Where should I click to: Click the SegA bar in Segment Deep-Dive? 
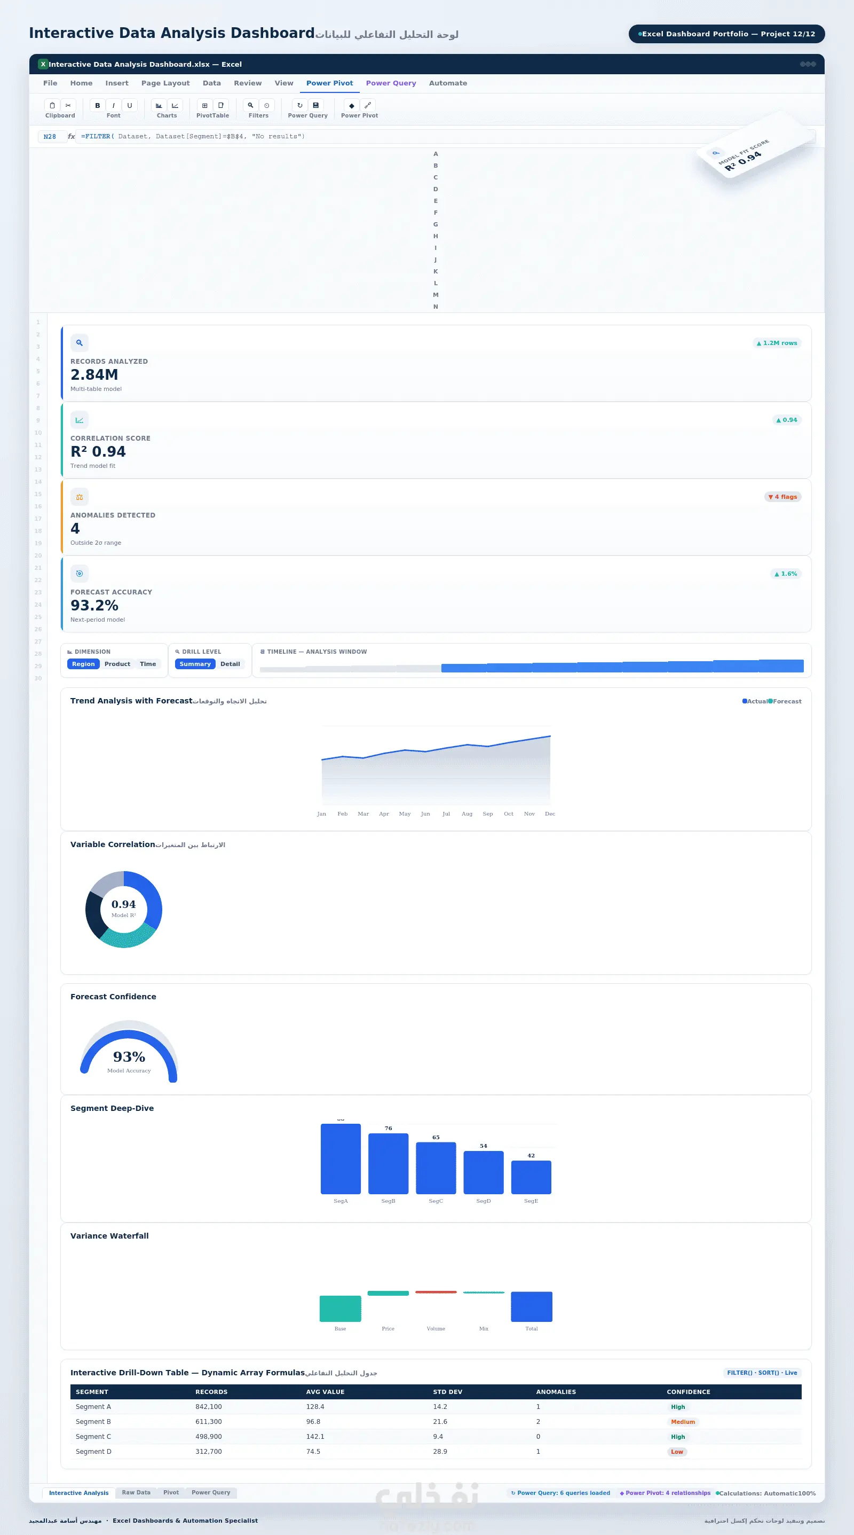pyautogui.click(x=341, y=1158)
